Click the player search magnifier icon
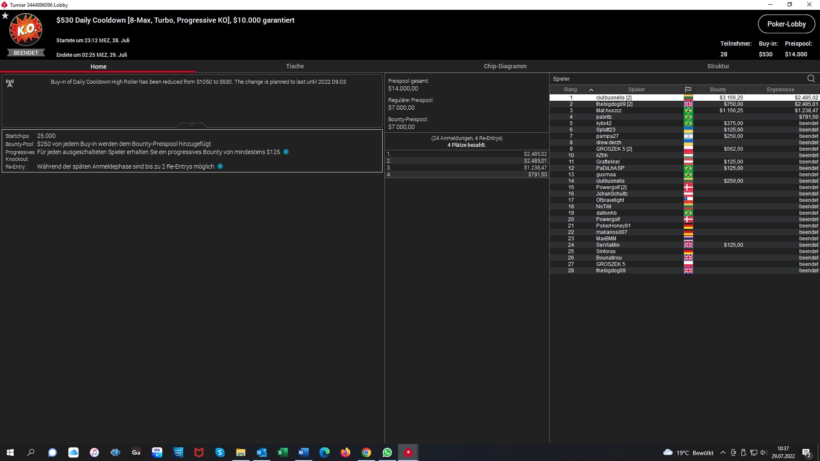The height and width of the screenshot is (461, 820). [x=811, y=79]
